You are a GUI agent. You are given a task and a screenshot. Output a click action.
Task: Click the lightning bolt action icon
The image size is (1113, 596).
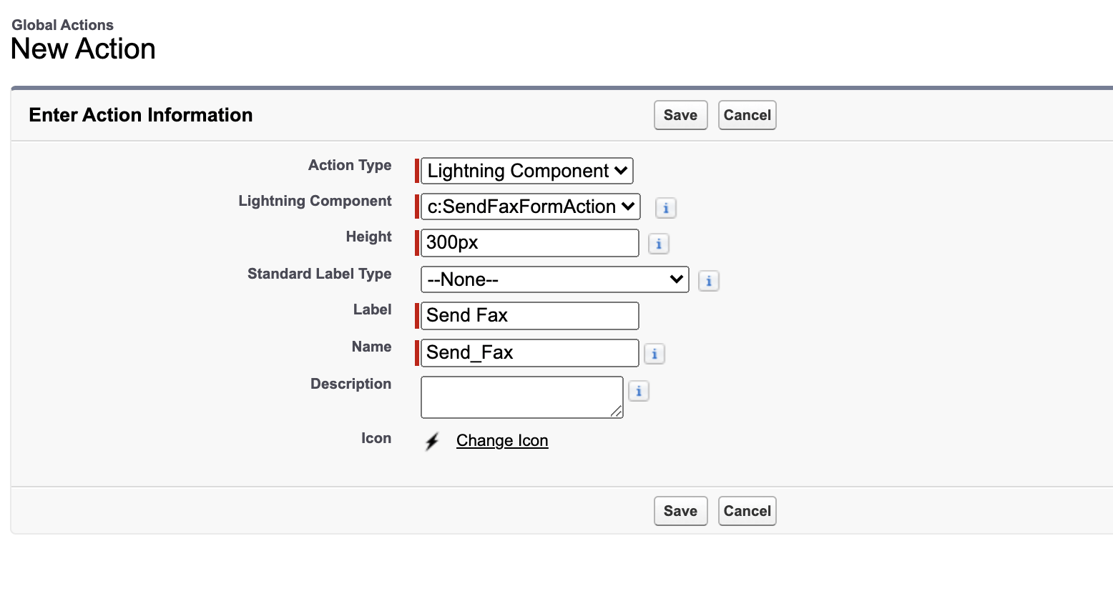(431, 442)
